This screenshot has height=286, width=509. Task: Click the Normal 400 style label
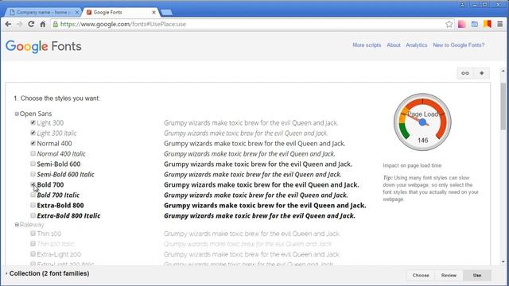click(x=54, y=143)
